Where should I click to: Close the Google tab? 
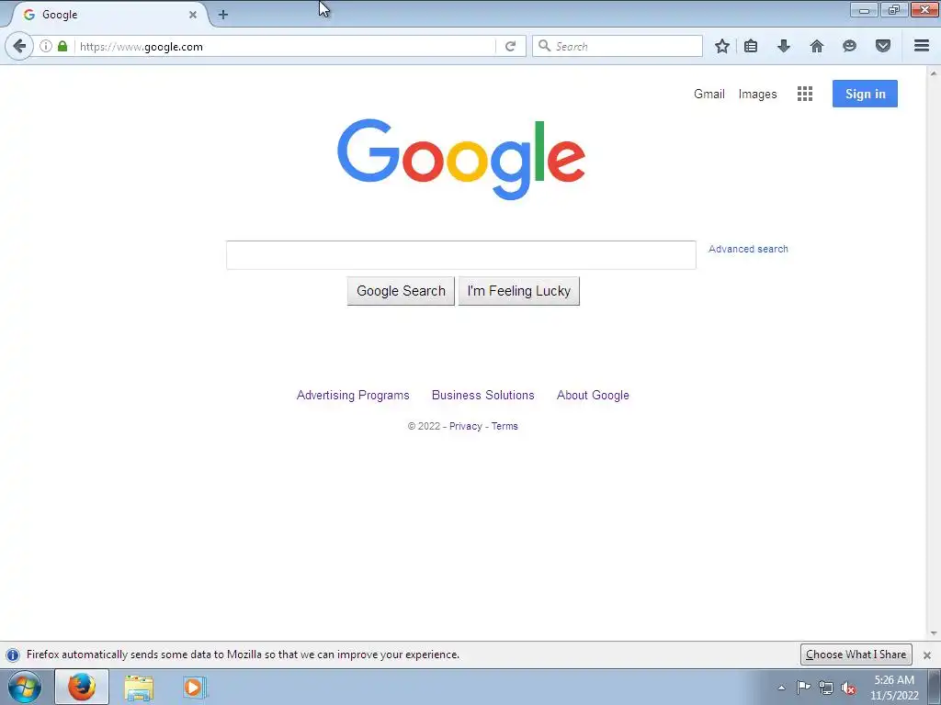tap(193, 15)
